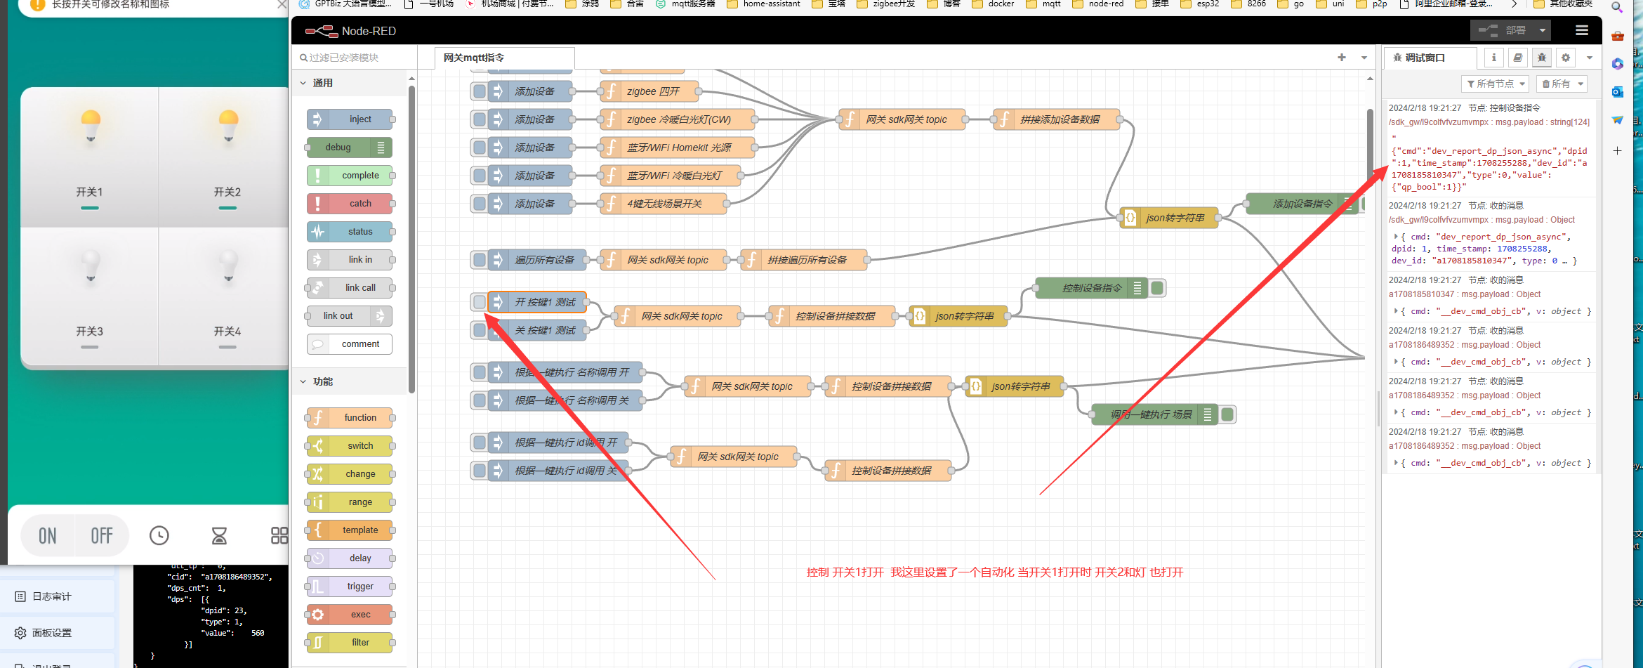This screenshot has height=668, width=1643.
Task: Select the delay palette node
Action: [x=350, y=558]
